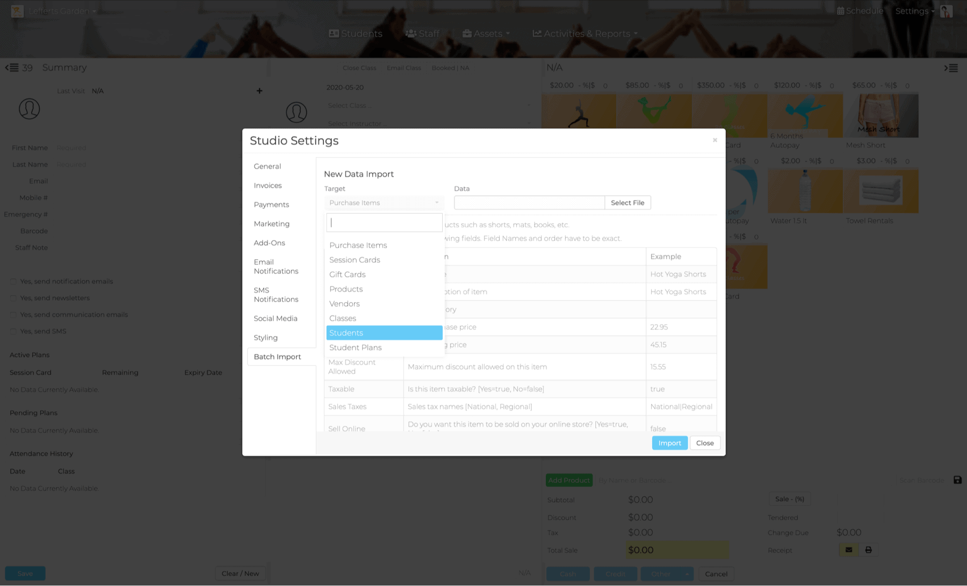967x586 pixels.
Task: Open the Staff page in top navigation
Action: [x=422, y=33]
